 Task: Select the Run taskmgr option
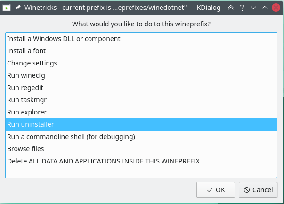(x=27, y=100)
